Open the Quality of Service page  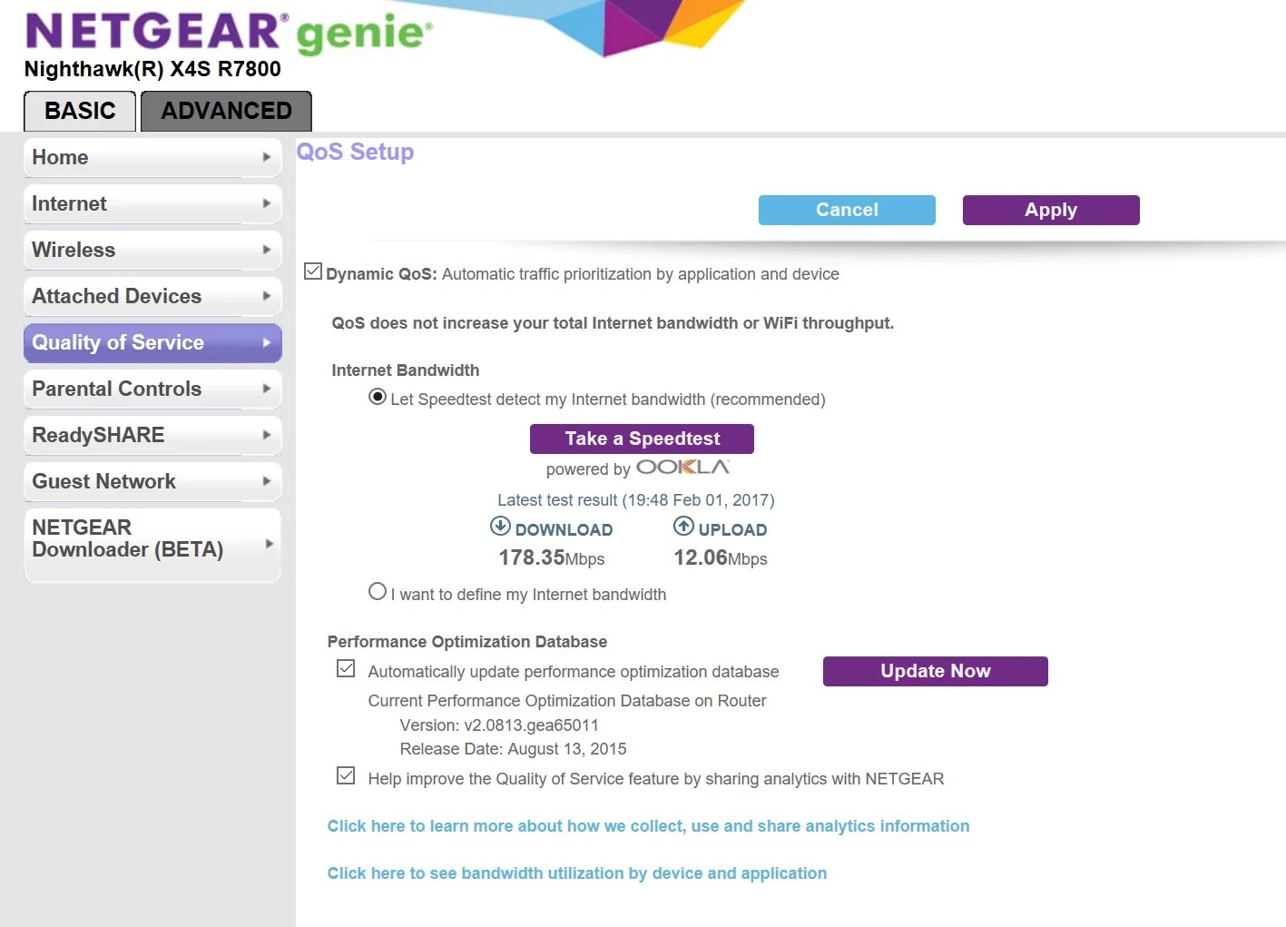coord(152,342)
